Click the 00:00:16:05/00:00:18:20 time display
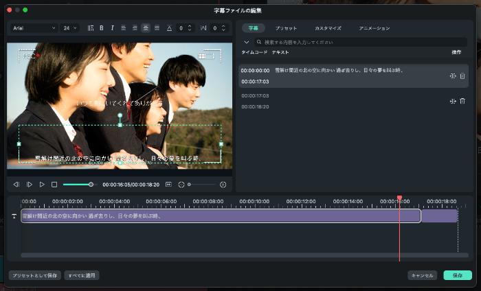 click(131, 185)
